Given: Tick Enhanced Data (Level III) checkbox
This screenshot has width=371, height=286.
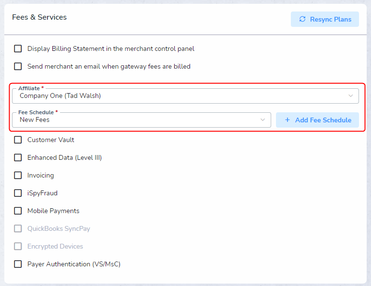Looking at the screenshot, I should [x=18, y=157].
